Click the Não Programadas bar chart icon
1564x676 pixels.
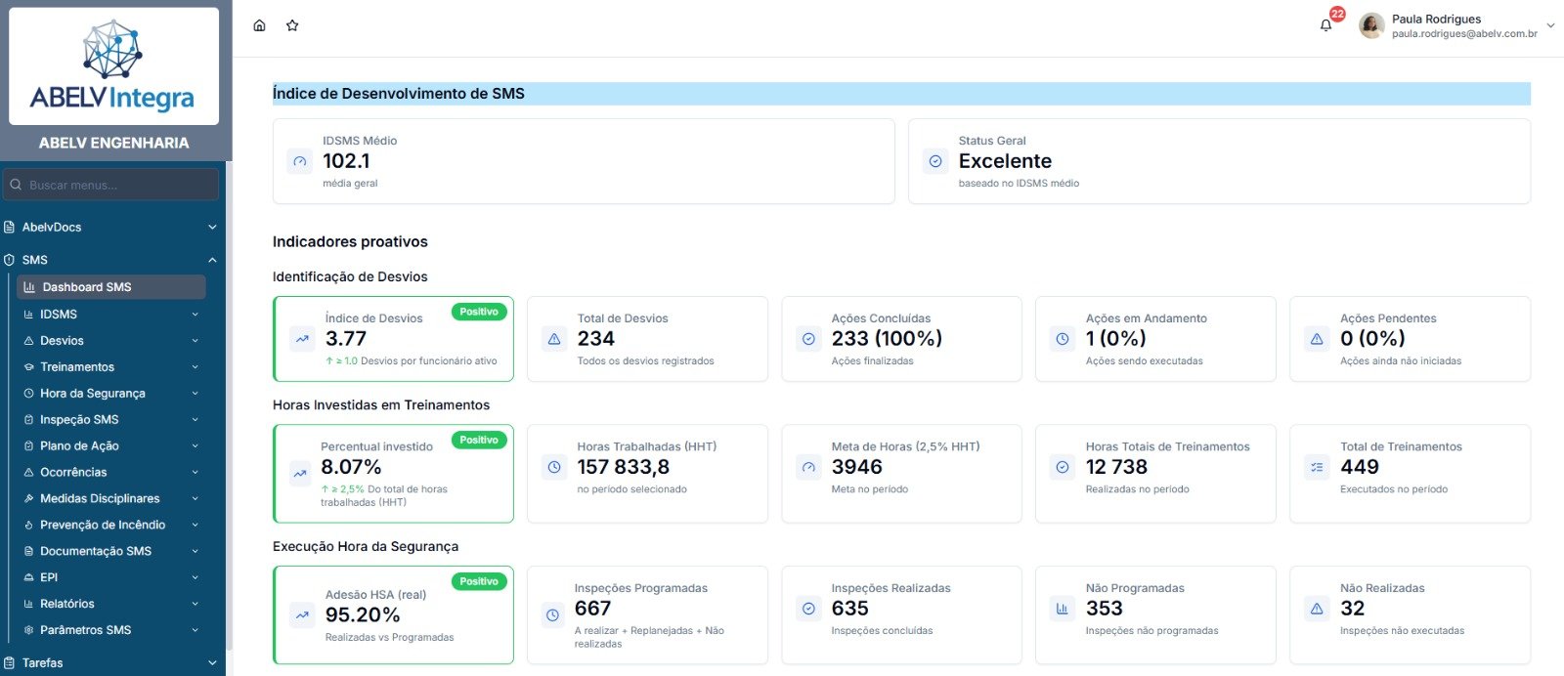[1063, 609]
